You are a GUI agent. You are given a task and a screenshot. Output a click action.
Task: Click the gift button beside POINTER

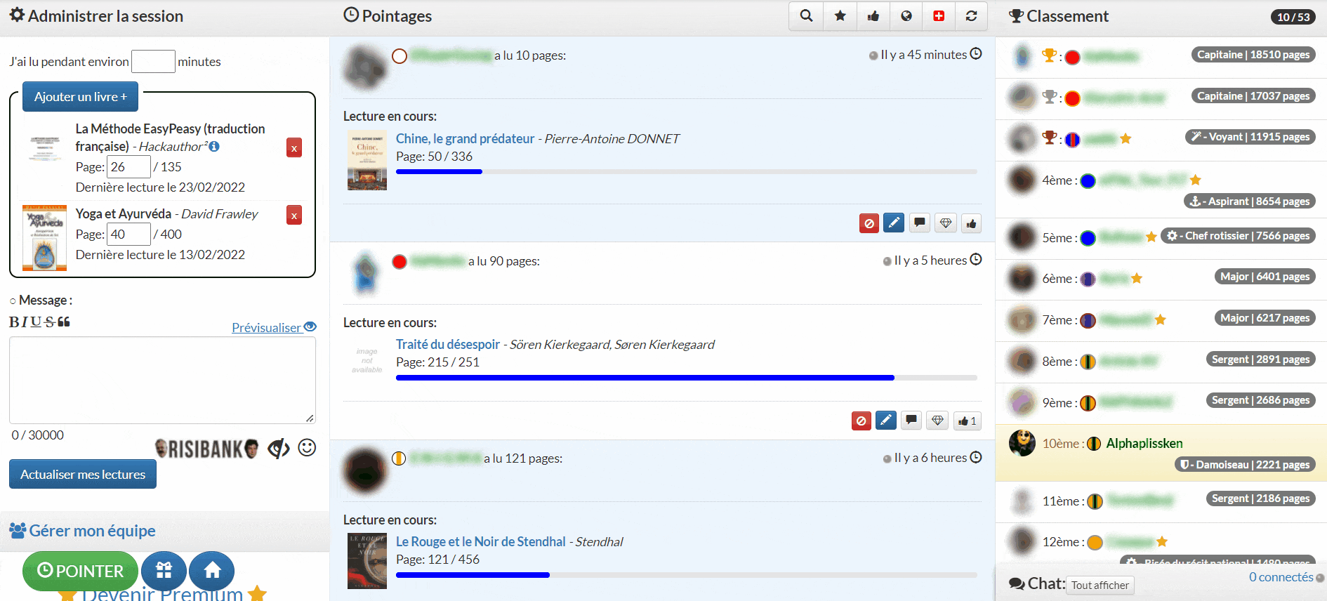(164, 571)
